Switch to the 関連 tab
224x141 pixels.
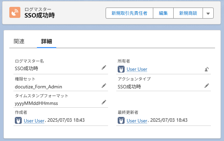coord(19,41)
